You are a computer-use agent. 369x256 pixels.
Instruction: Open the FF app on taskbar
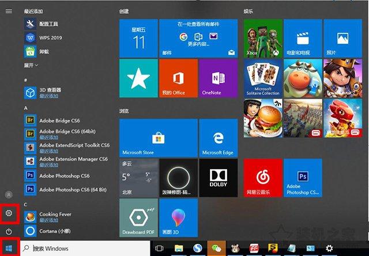pyautogui.click(x=254, y=248)
